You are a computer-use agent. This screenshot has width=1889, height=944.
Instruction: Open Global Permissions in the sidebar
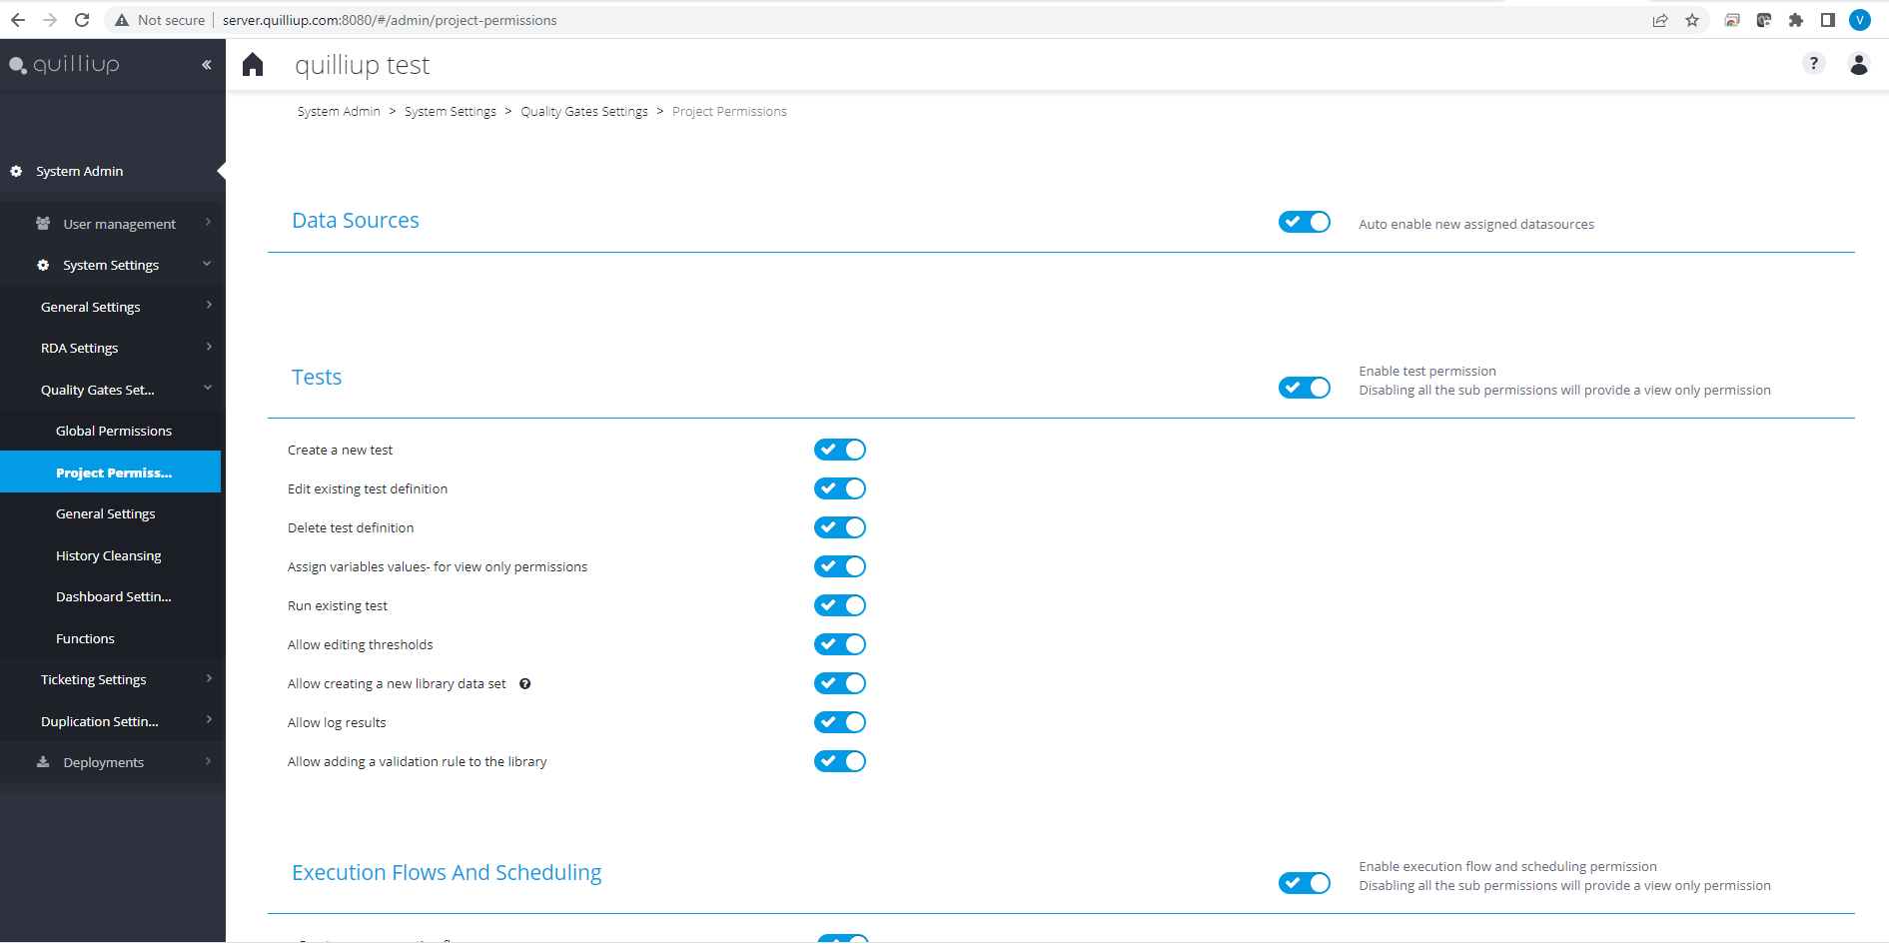pyautogui.click(x=114, y=432)
